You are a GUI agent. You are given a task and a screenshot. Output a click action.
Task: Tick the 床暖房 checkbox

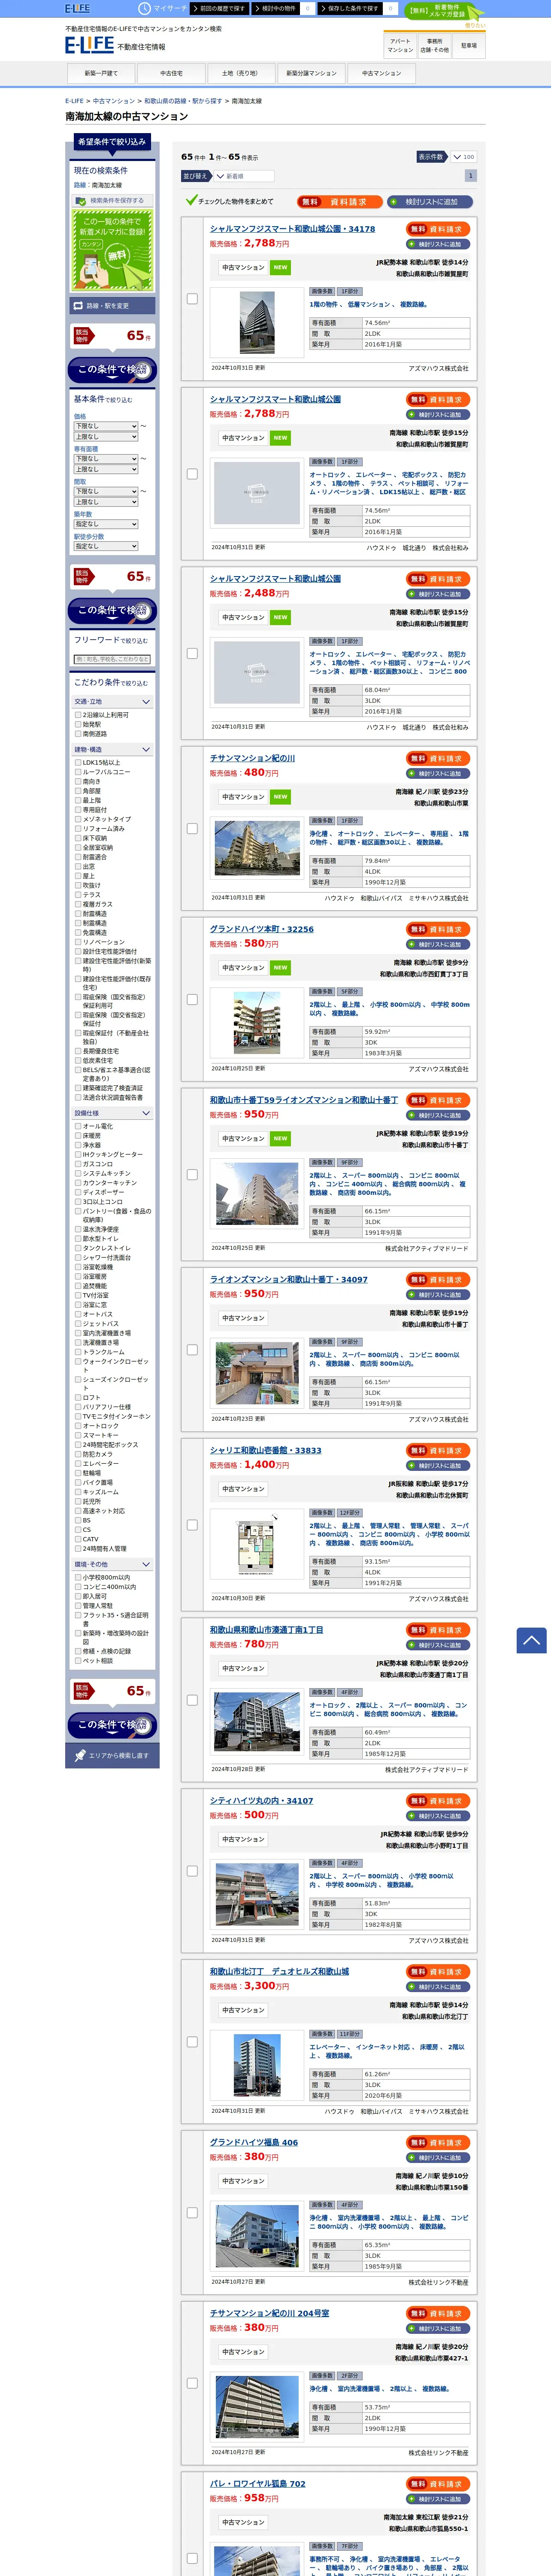pyautogui.click(x=78, y=1136)
